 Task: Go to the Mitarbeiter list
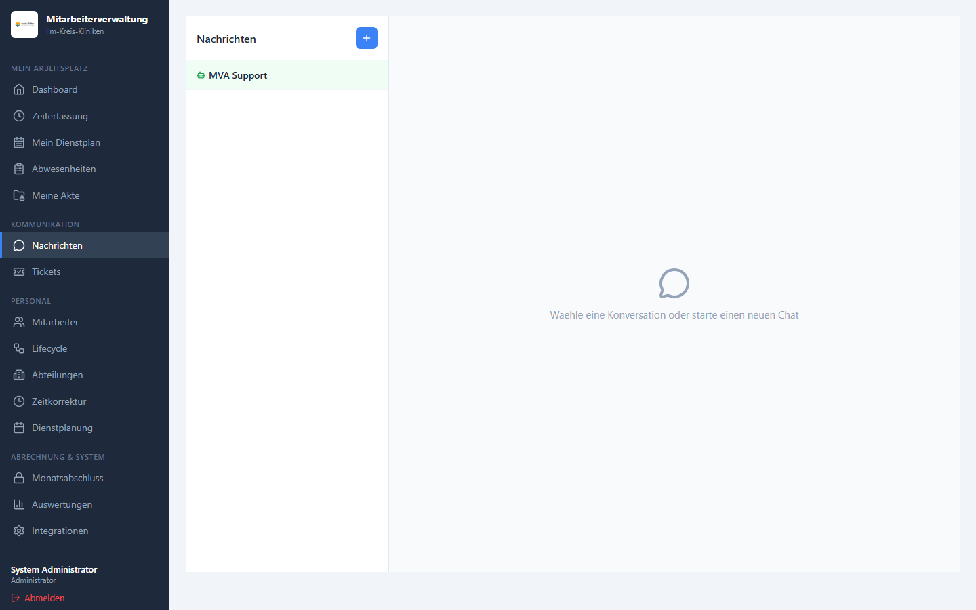click(85, 322)
